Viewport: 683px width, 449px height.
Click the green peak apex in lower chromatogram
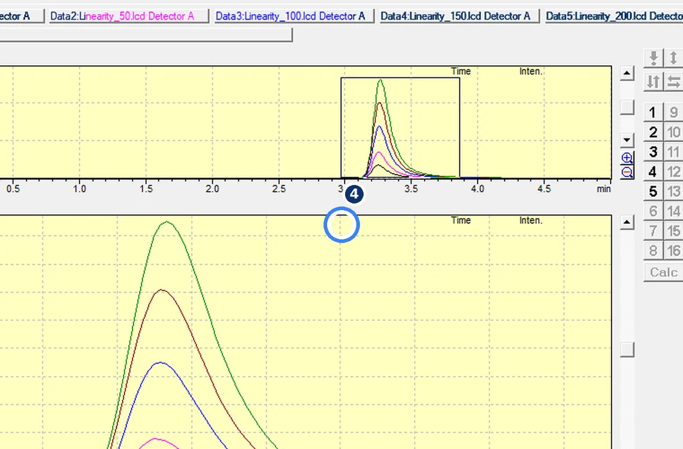pos(167,222)
